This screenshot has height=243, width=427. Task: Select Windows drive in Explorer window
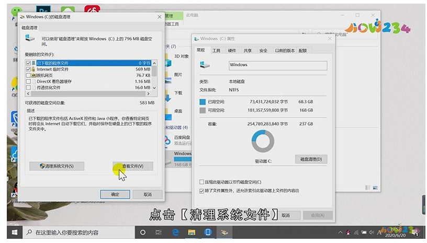coord(178,159)
